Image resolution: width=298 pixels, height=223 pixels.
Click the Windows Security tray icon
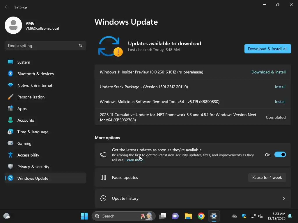point(244,216)
